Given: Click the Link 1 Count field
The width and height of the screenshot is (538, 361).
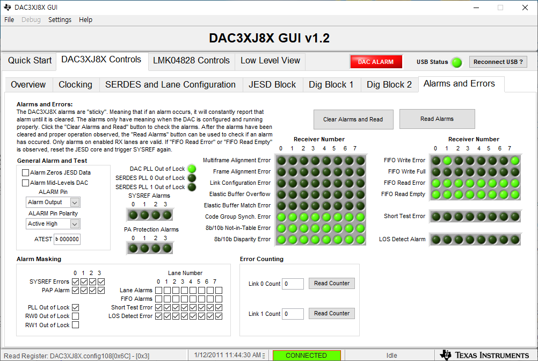Looking at the screenshot, I should tap(293, 314).
